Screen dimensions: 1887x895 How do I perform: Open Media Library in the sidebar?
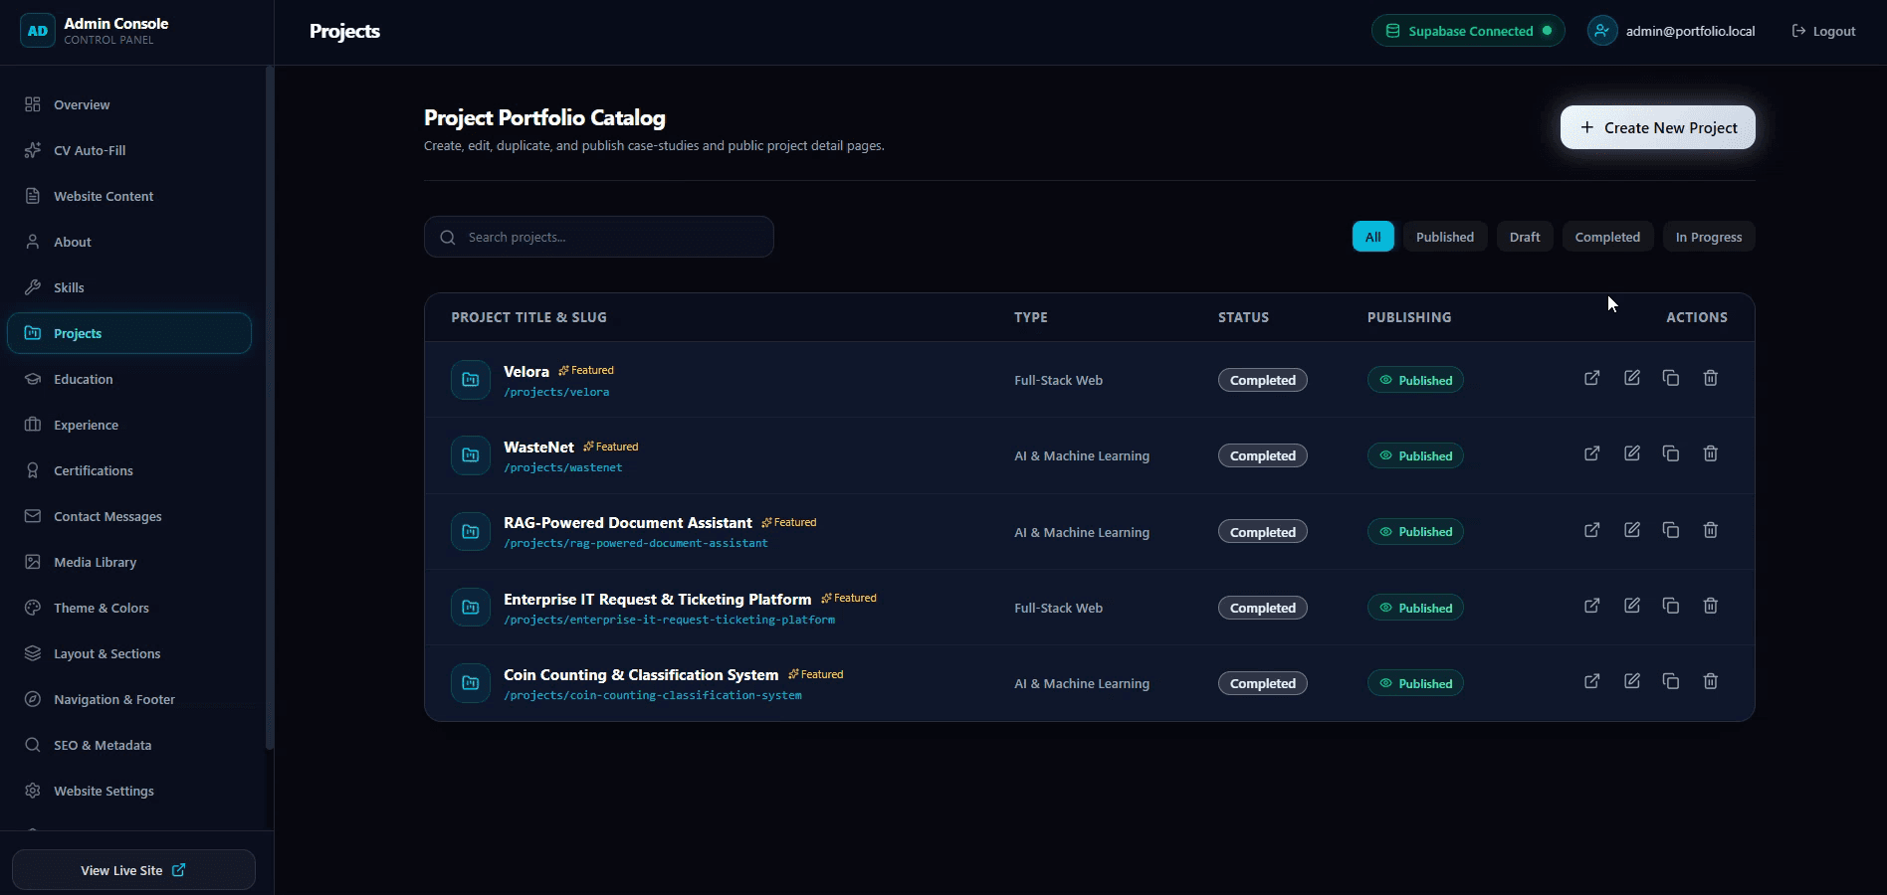coord(129,562)
